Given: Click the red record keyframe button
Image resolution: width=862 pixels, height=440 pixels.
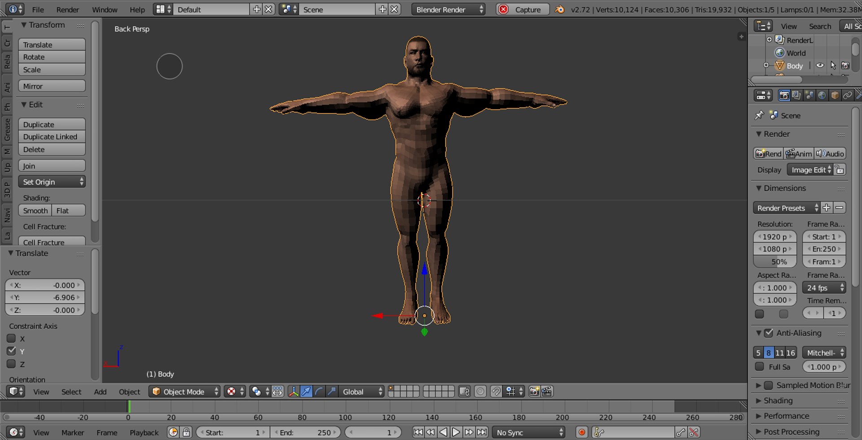Looking at the screenshot, I should tap(581, 432).
